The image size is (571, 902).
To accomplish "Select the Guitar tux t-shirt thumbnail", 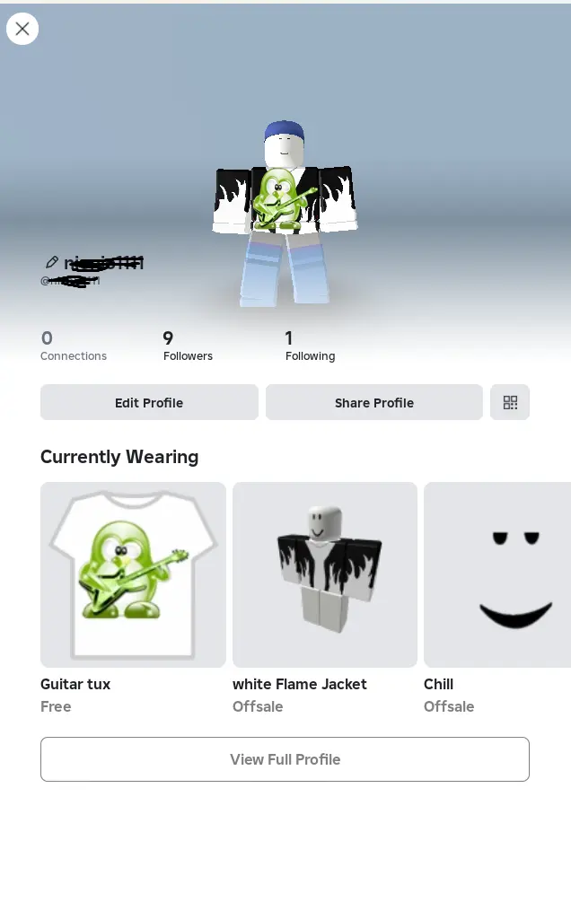I will tap(133, 574).
